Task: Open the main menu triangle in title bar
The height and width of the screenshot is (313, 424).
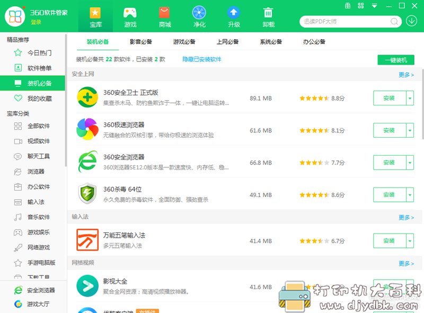Action: click(x=374, y=6)
